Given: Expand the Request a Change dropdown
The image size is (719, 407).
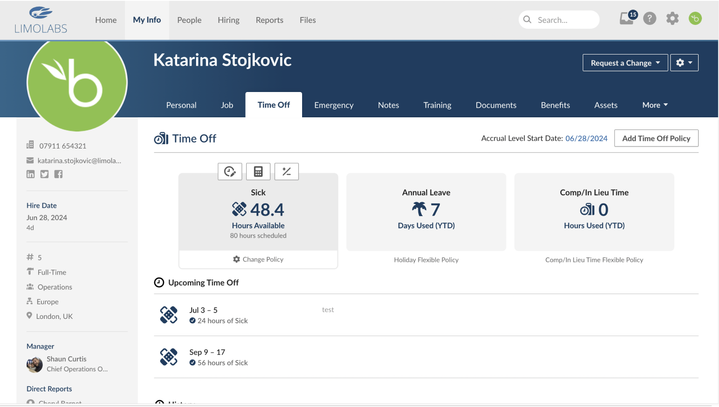Looking at the screenshot, I should point(625,63).
